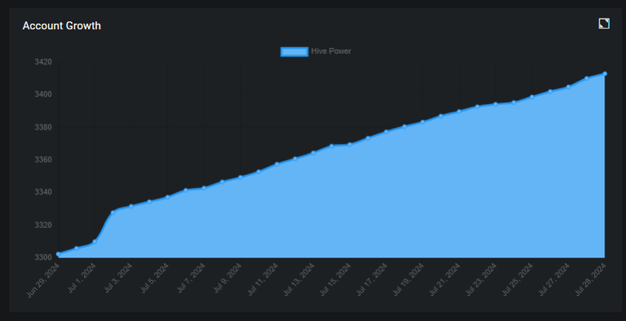
Task: Select the final data point at the line's end
Action: 605,74
